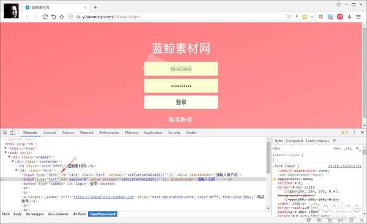Image resolution: width=367 pixels, height=224 pixels.
Task: Go forward using the browser forward arrow
Action: [x=35, y=17]
